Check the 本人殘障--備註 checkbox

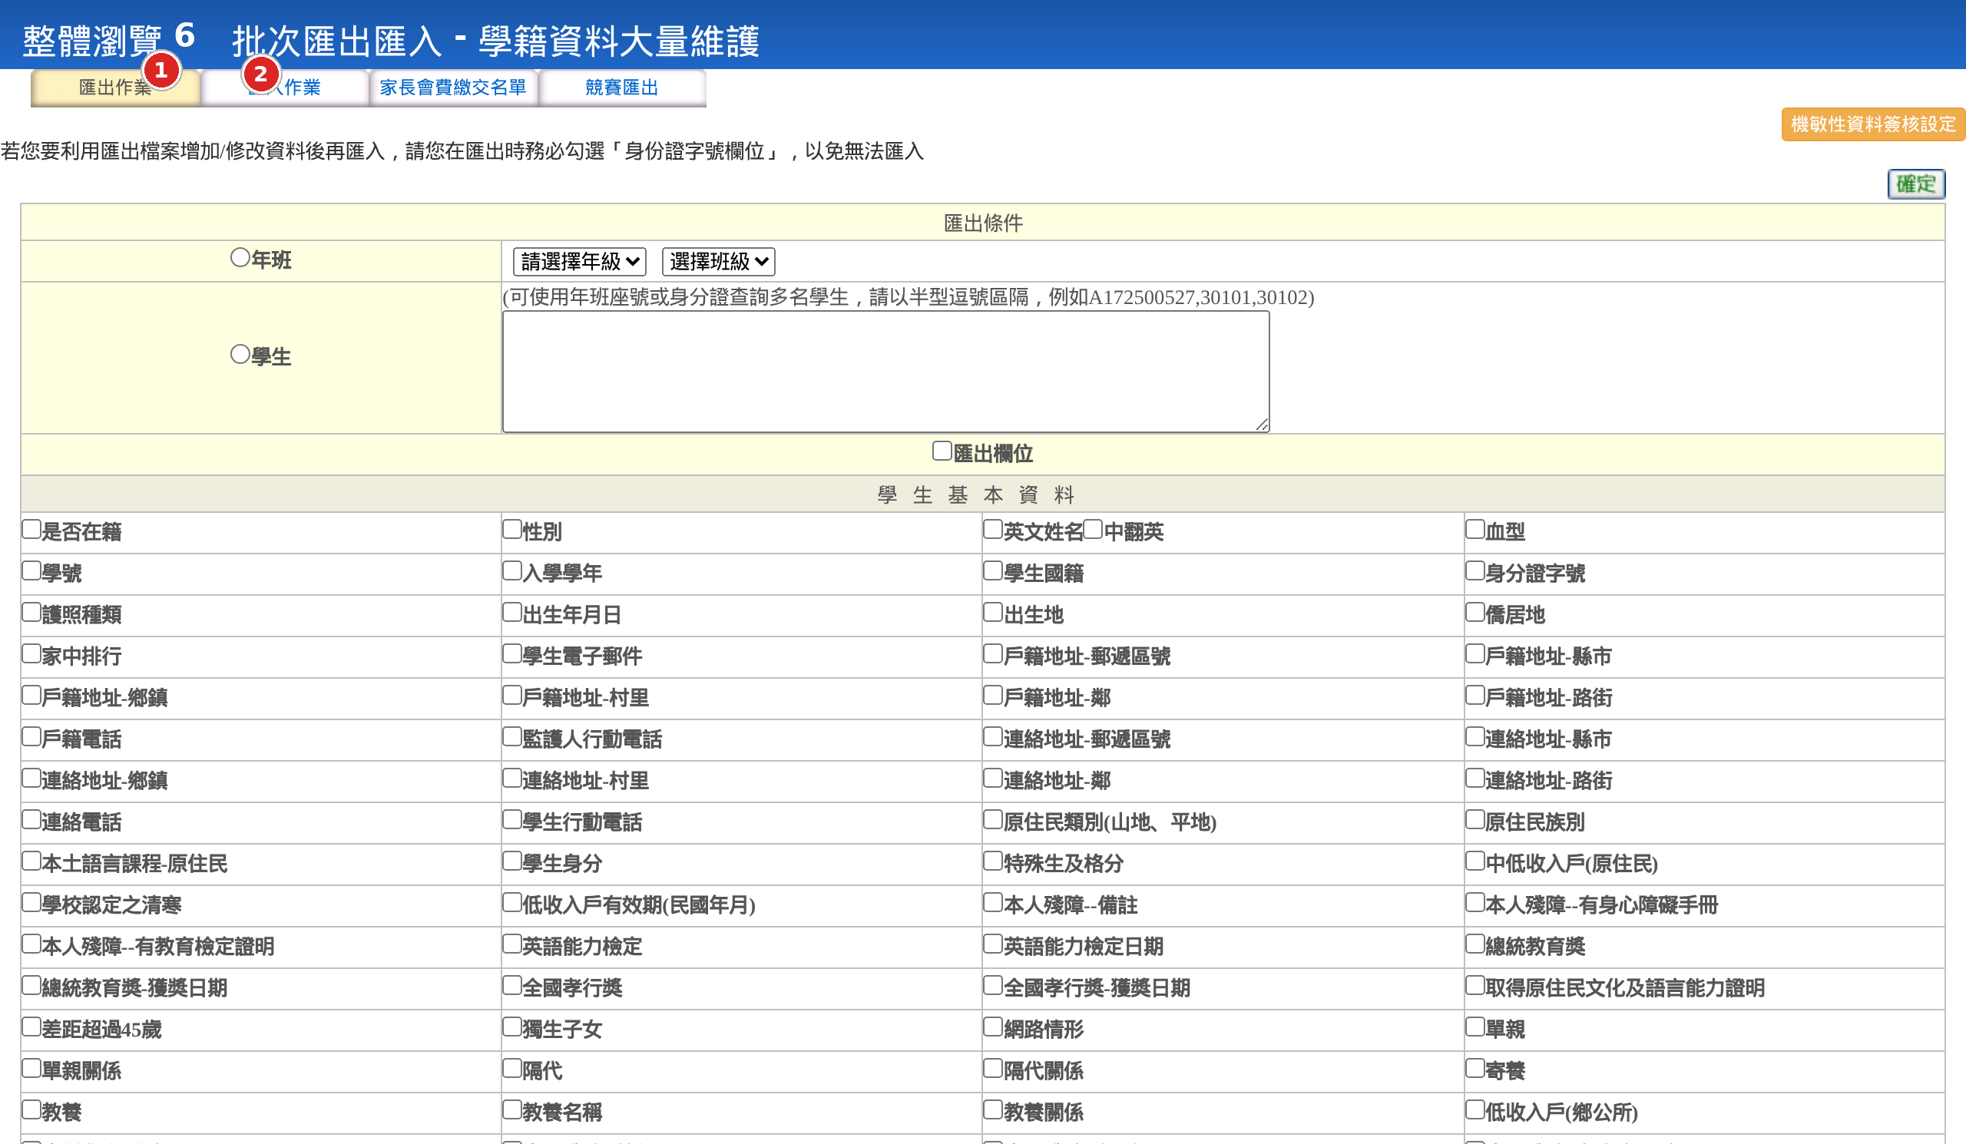pos(992,902)
